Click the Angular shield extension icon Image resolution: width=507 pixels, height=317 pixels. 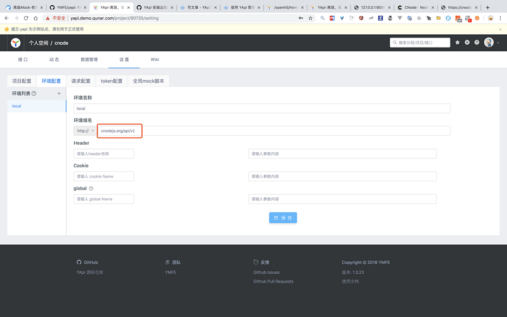pos(361,18)
